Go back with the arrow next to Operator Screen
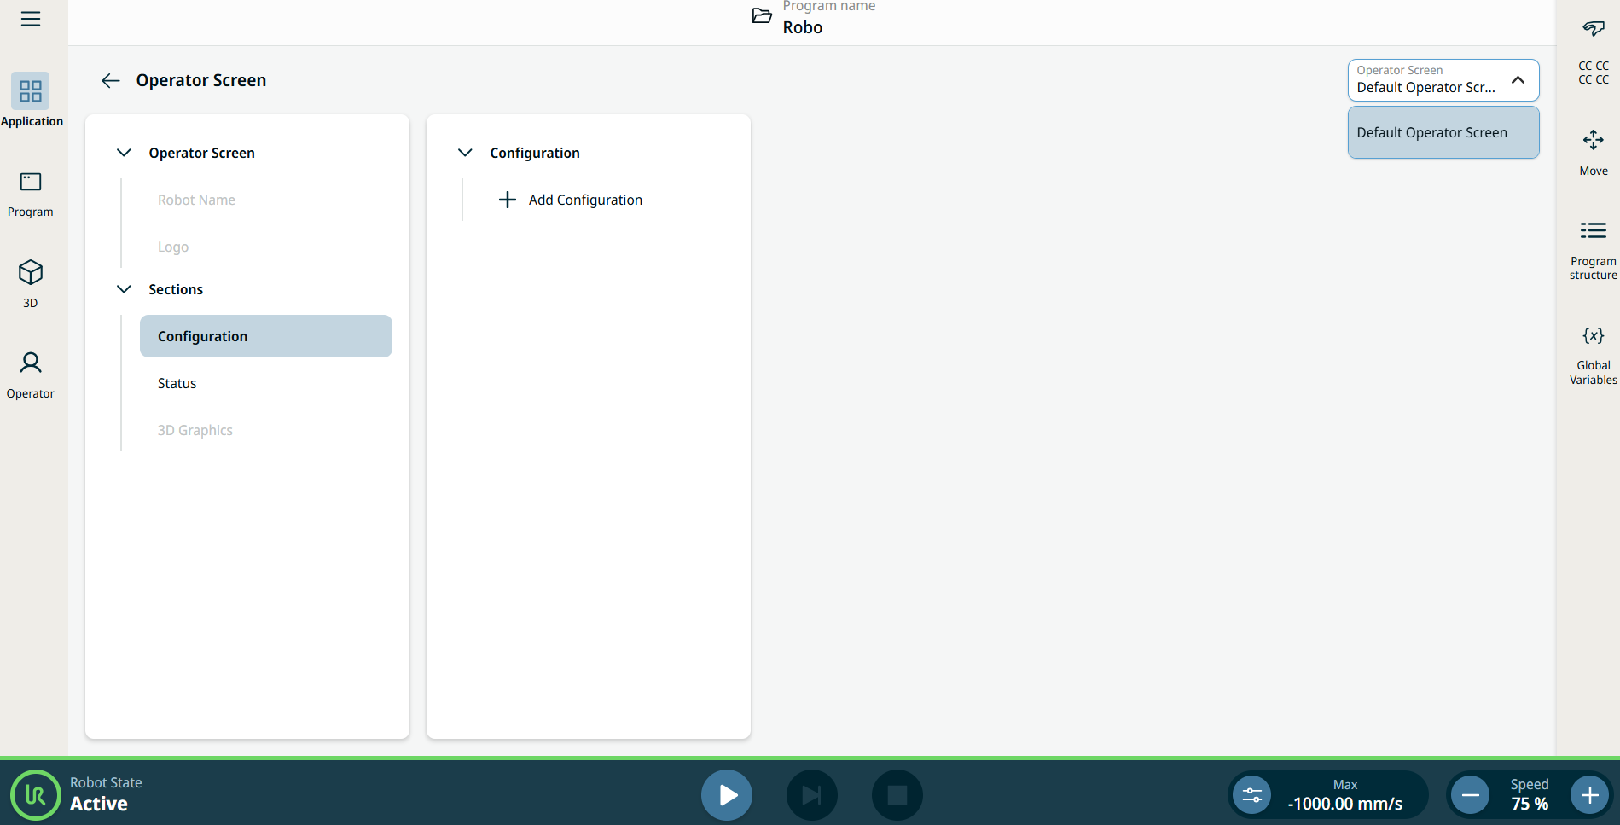Viewport: 1620px width, 825px height. (111, 80)
